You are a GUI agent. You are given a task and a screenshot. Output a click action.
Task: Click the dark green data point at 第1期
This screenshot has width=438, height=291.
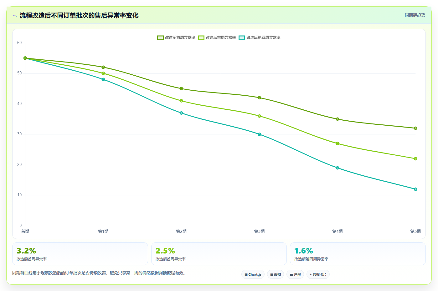point(103,67)
